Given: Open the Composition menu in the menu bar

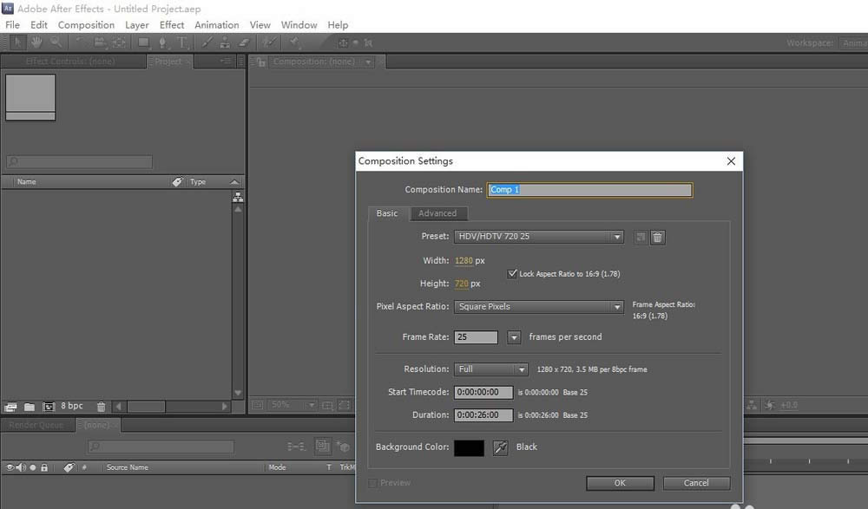Looking at the screenshot, I should [x=86, y=25].
